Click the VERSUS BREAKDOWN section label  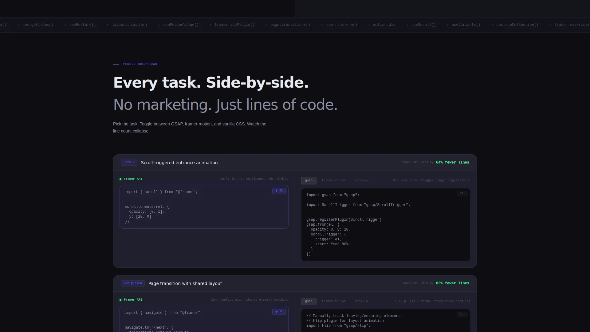tap(140, 64)
